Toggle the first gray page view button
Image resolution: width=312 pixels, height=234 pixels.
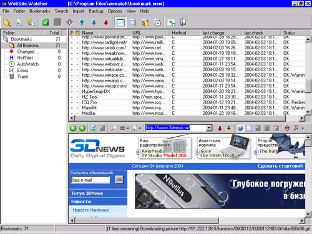[x=258, y=128]
